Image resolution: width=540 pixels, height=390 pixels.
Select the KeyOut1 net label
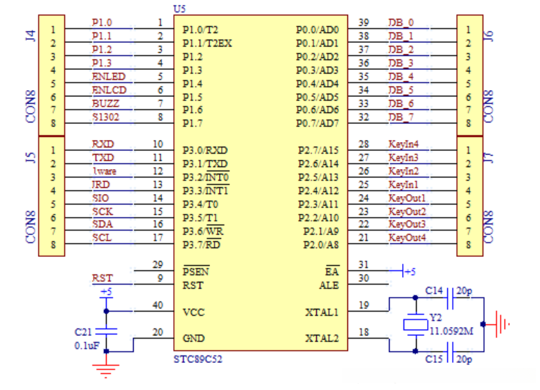(x=407, y=198)
